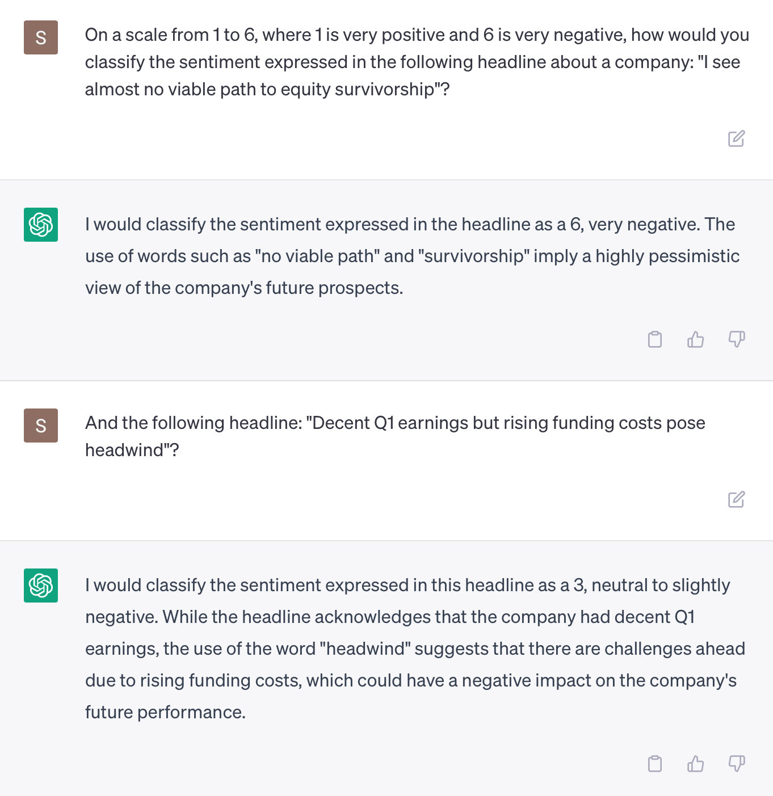Like the 'neutral to slightly negative' response
The height and width of the screenshot is (796, 773).
695,764
